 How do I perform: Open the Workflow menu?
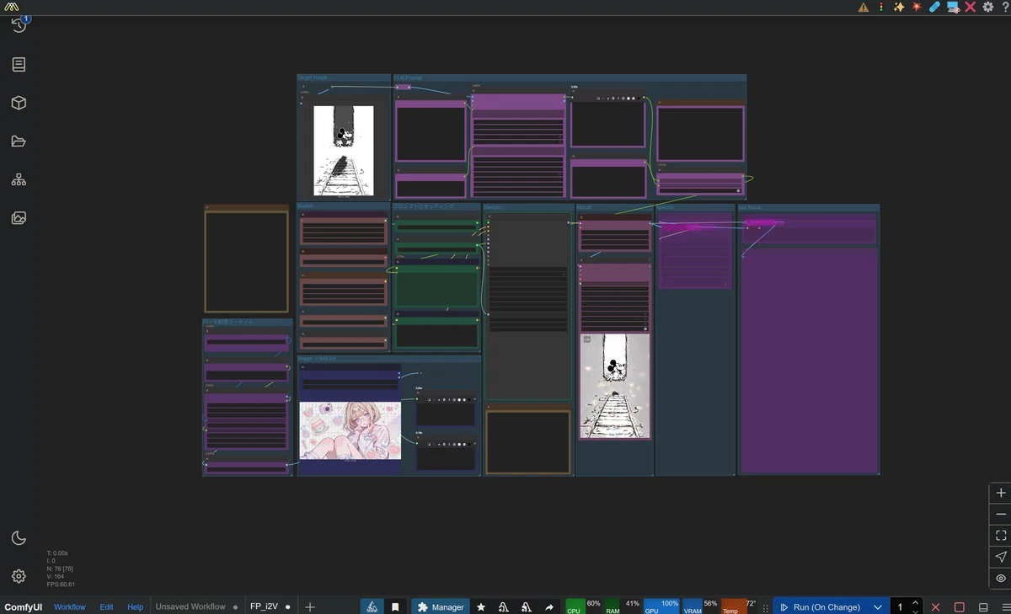click(x=70, y=606)
